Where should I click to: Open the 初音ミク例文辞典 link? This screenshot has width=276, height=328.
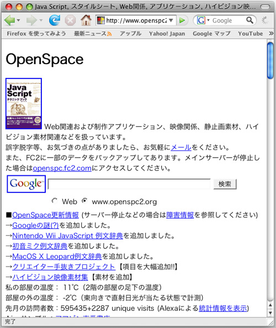coord(40,246)
